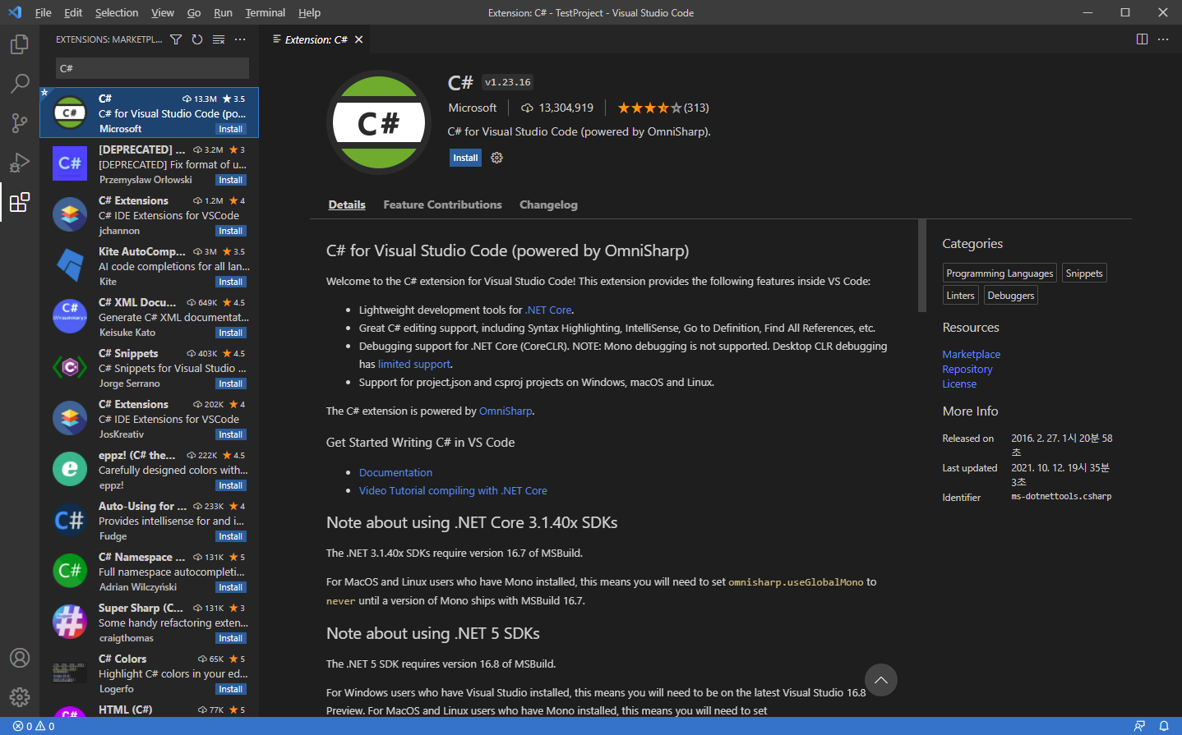The height and width of the screenshot is (735, 1182).
Task: Open Video Tutorial compiling with .NET Core
Action: (453, 490)
